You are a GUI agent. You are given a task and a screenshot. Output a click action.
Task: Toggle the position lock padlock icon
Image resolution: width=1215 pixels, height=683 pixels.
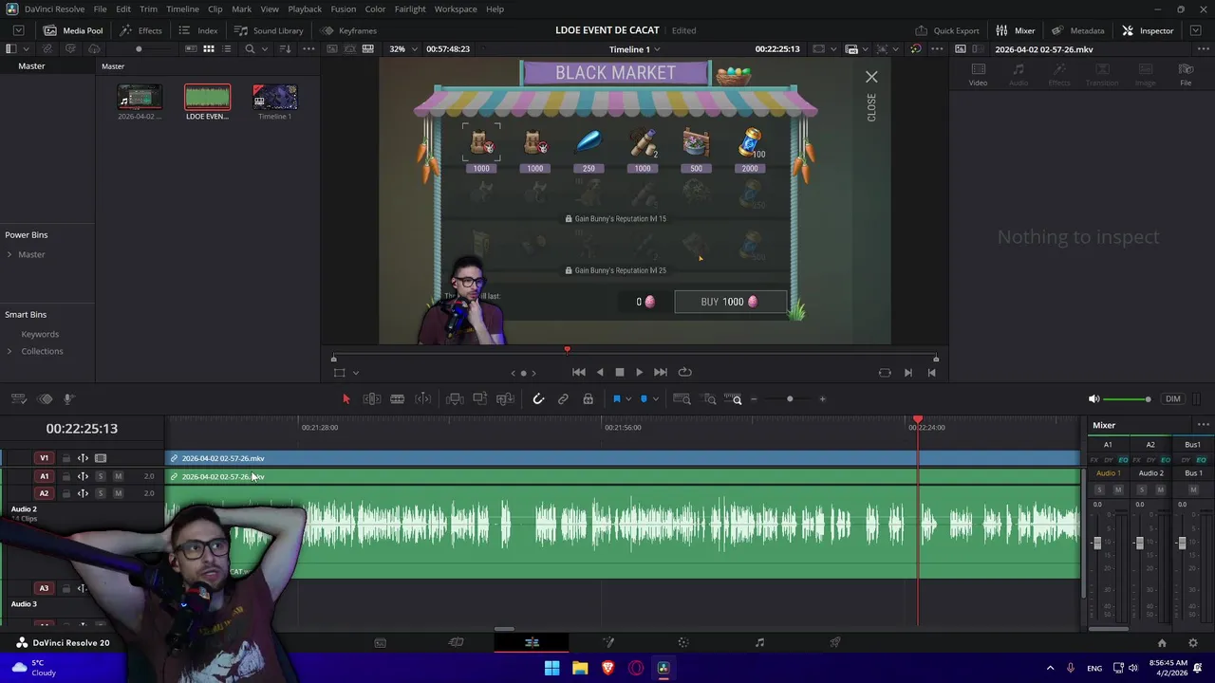[588, 399]
